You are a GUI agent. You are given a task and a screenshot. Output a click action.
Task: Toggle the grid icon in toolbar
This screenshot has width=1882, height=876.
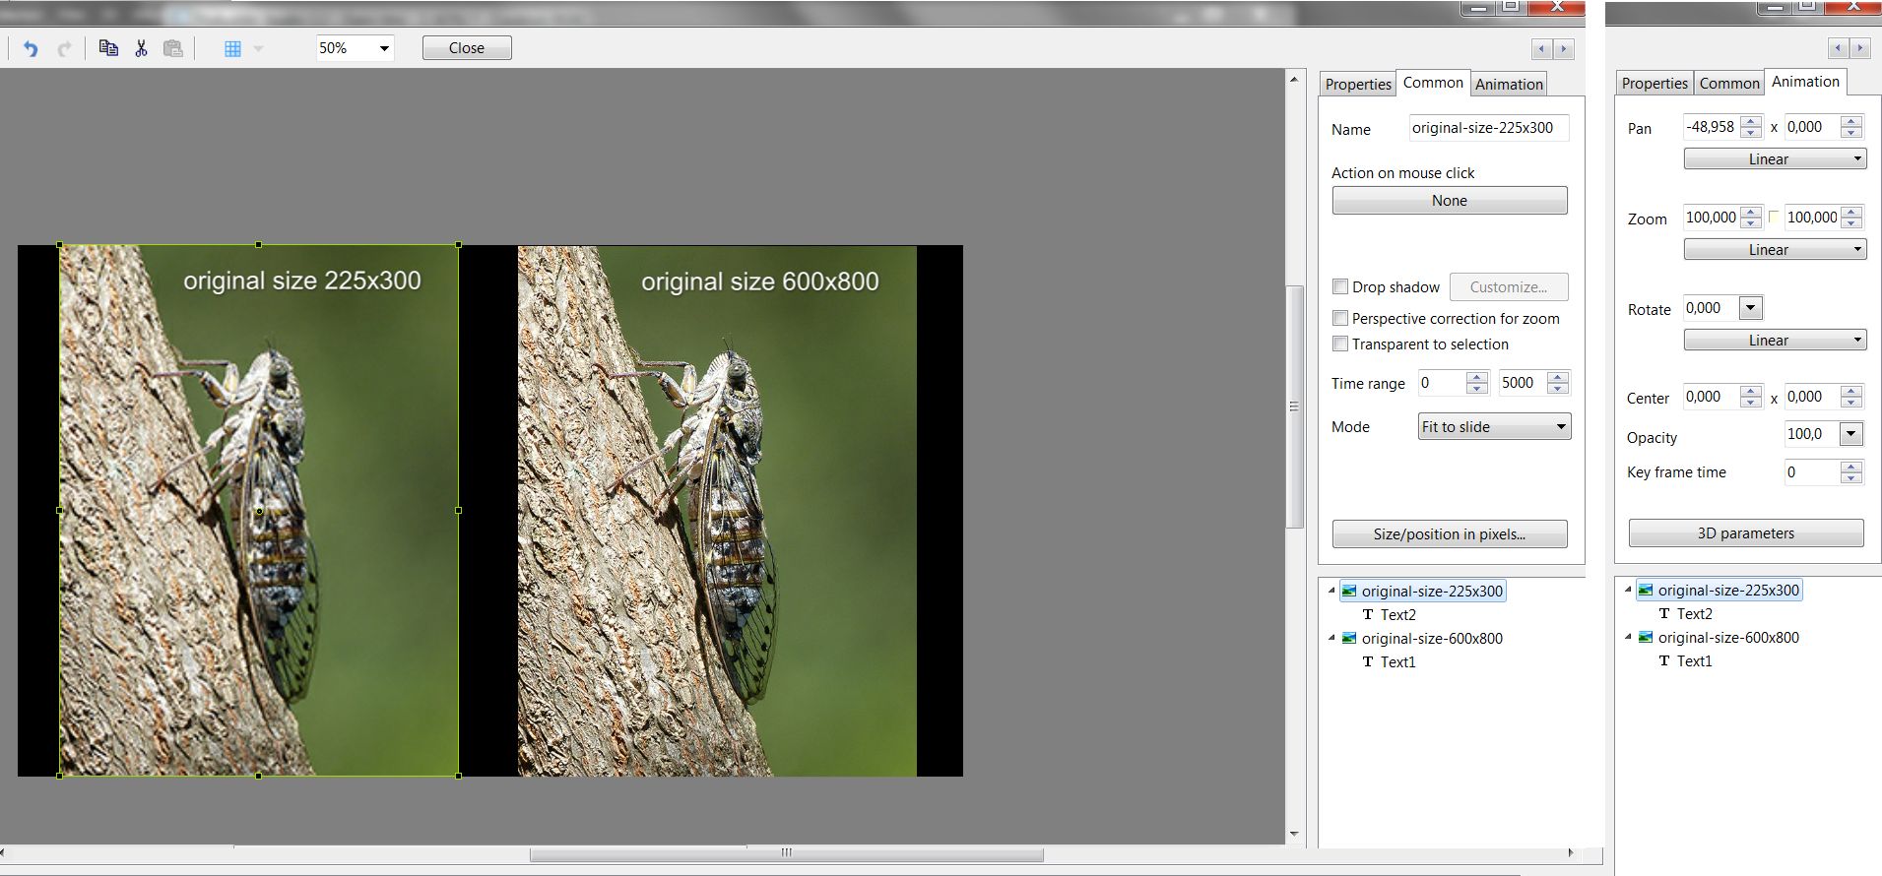point(232,48)
